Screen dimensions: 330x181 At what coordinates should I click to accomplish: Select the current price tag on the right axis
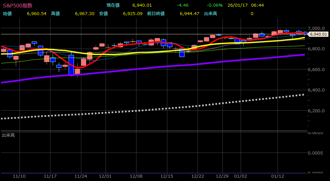pos(318,34)
